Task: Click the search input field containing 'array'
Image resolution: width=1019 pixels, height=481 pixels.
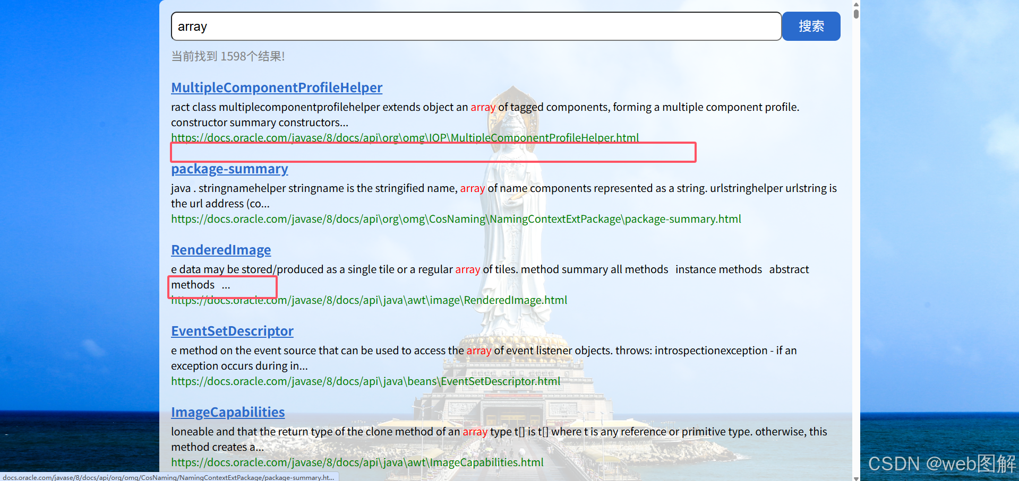Action: tap(476, 26)
